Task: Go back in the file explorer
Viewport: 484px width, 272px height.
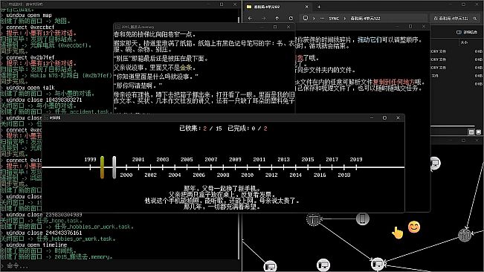Action: pos(250,18)
